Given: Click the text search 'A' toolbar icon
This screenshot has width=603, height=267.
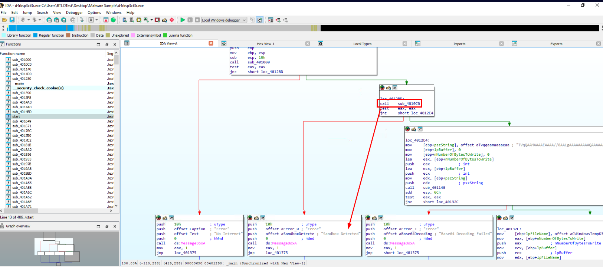Looking at the screenshot, I should pos(91,20).
